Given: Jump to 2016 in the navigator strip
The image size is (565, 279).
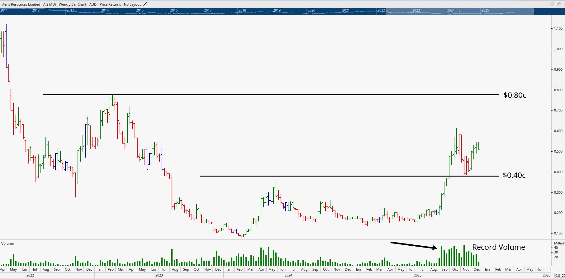Looking at the screenshot, I should [174, 10].
